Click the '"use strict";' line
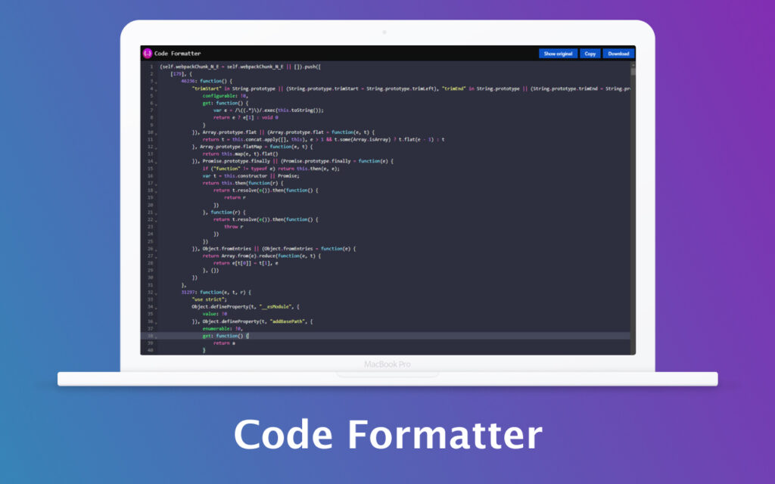This screenshot has height=484, width=775. coord(210,299)
